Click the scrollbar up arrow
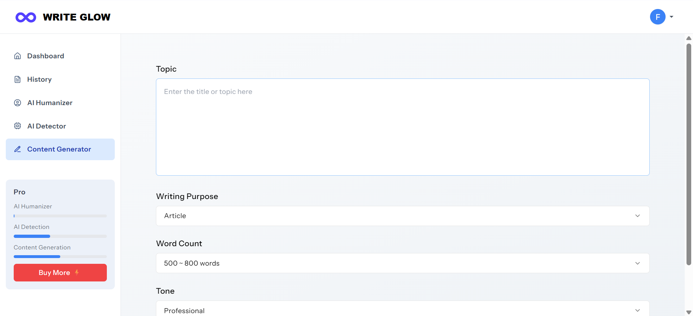The height and width of the screenshot is (316, 693). click(689, 38)
